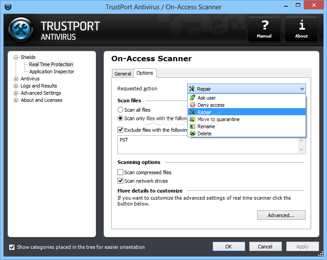Switch to the General tab

click(122, 74)
